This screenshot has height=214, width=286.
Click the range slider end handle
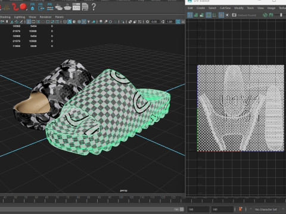[182, 209]
